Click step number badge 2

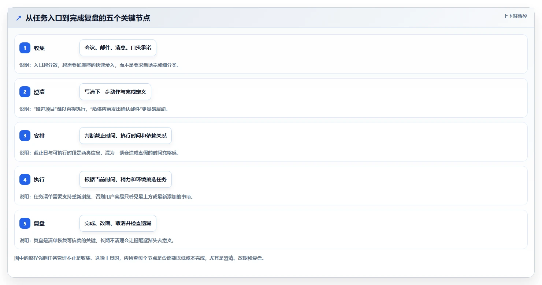pyautogui.click(x=25, y=92)
